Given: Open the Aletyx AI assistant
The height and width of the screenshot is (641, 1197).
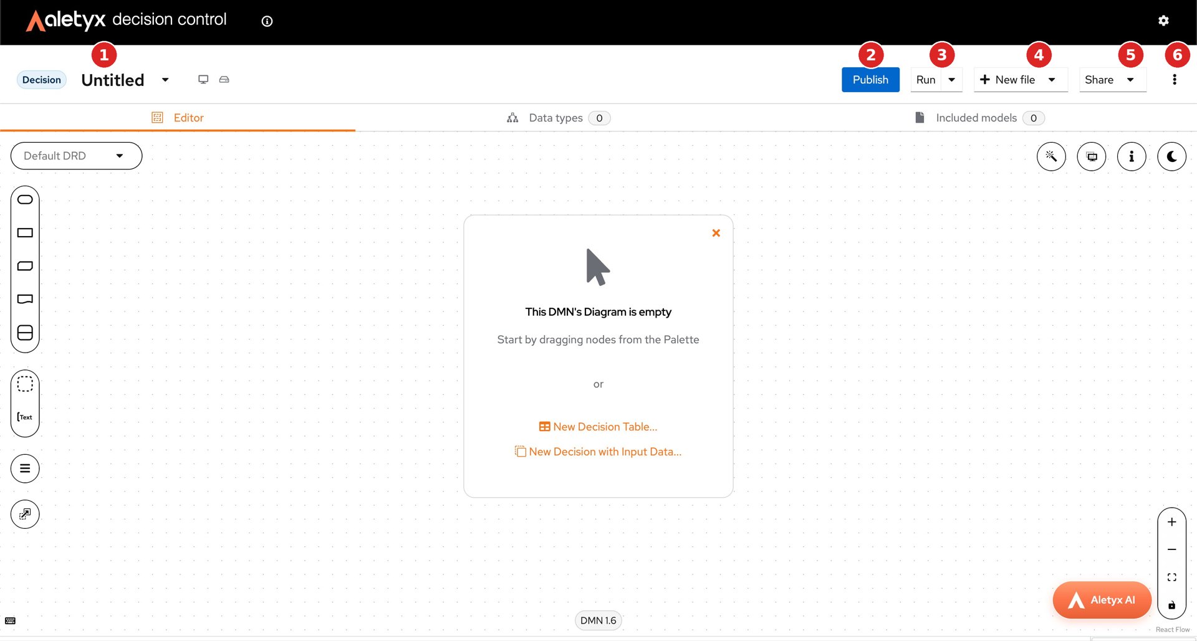Looking at the screenshot, I should pos(1102,600).
